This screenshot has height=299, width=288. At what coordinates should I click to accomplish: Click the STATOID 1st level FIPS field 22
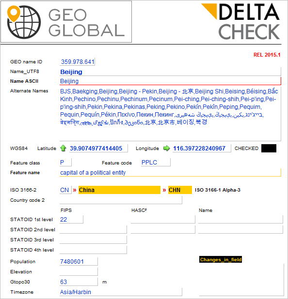click(71, 219)
